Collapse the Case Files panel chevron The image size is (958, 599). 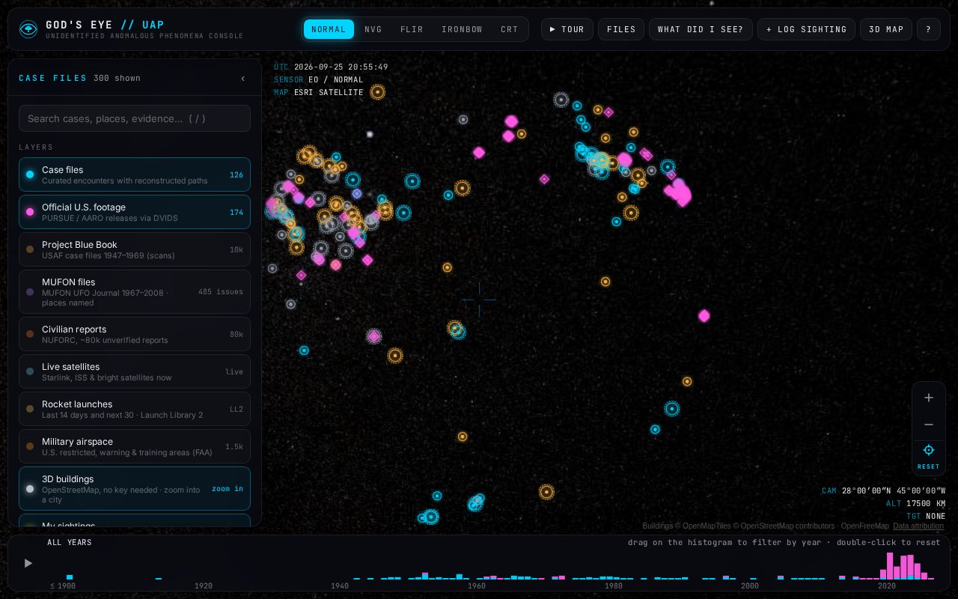click(x=242, y=79)
